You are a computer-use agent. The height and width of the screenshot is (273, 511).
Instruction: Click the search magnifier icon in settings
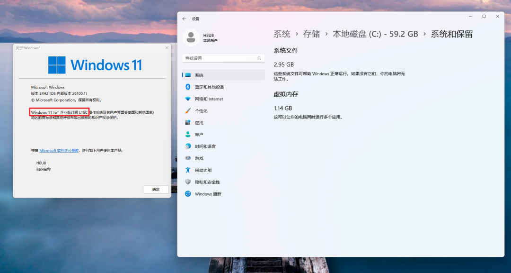click(259, 58)
